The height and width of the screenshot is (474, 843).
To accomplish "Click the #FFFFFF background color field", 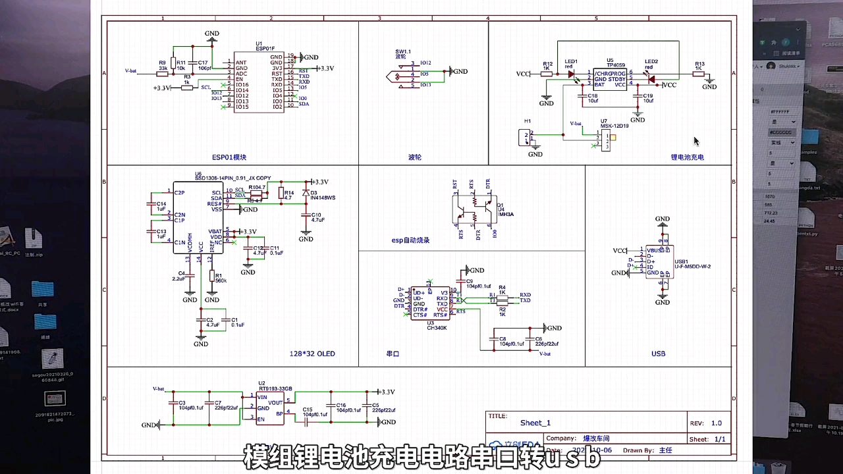I will click(782, 112).
